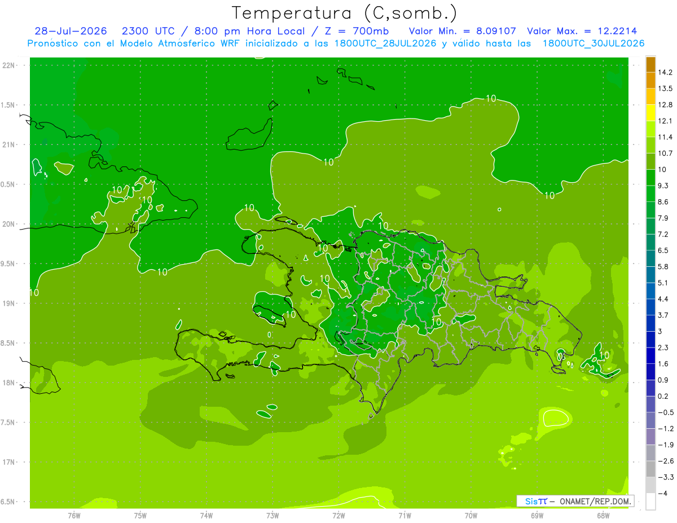The height and width of the screenshot is (523, 677).
Task: Click the legend value "14.2"
Action: tap(666, 72)
